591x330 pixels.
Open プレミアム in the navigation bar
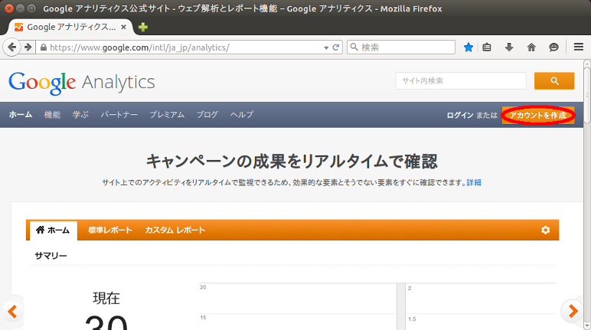(x=167, y=114)
